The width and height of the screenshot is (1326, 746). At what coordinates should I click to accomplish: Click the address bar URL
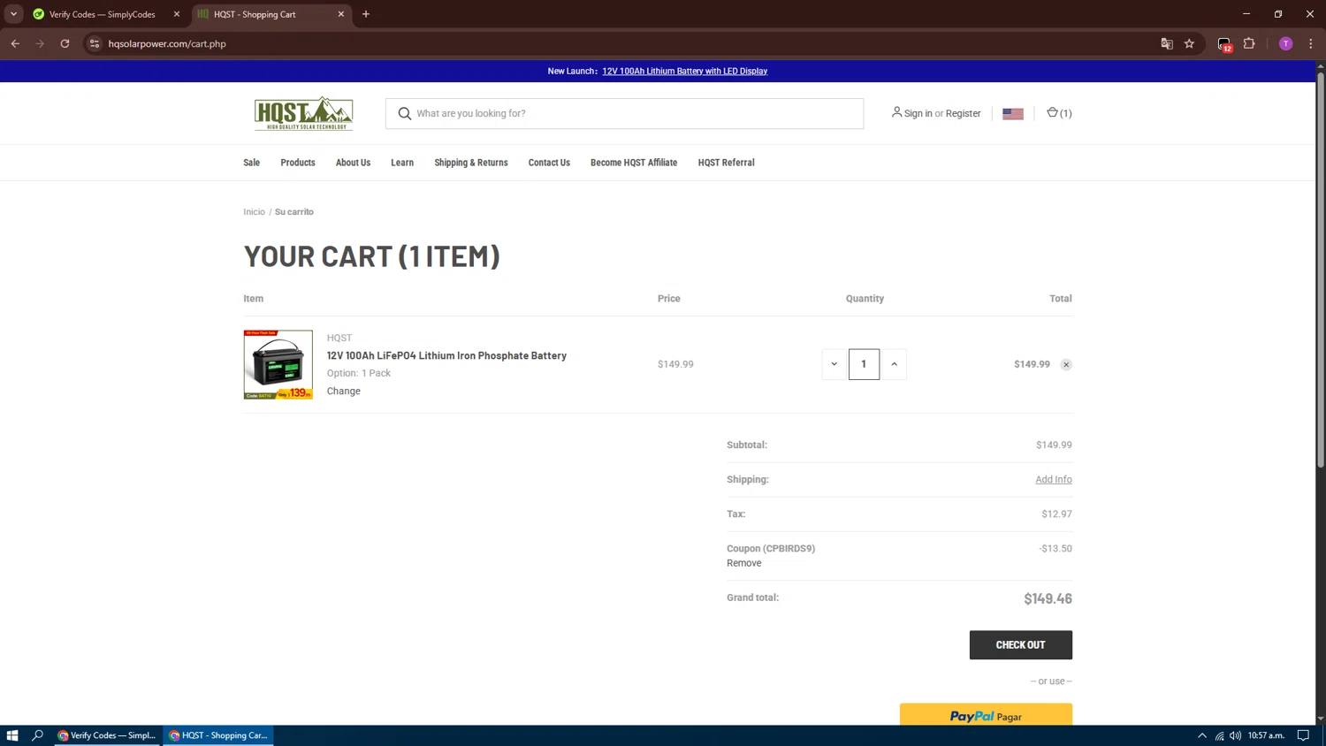coord(167,43)
